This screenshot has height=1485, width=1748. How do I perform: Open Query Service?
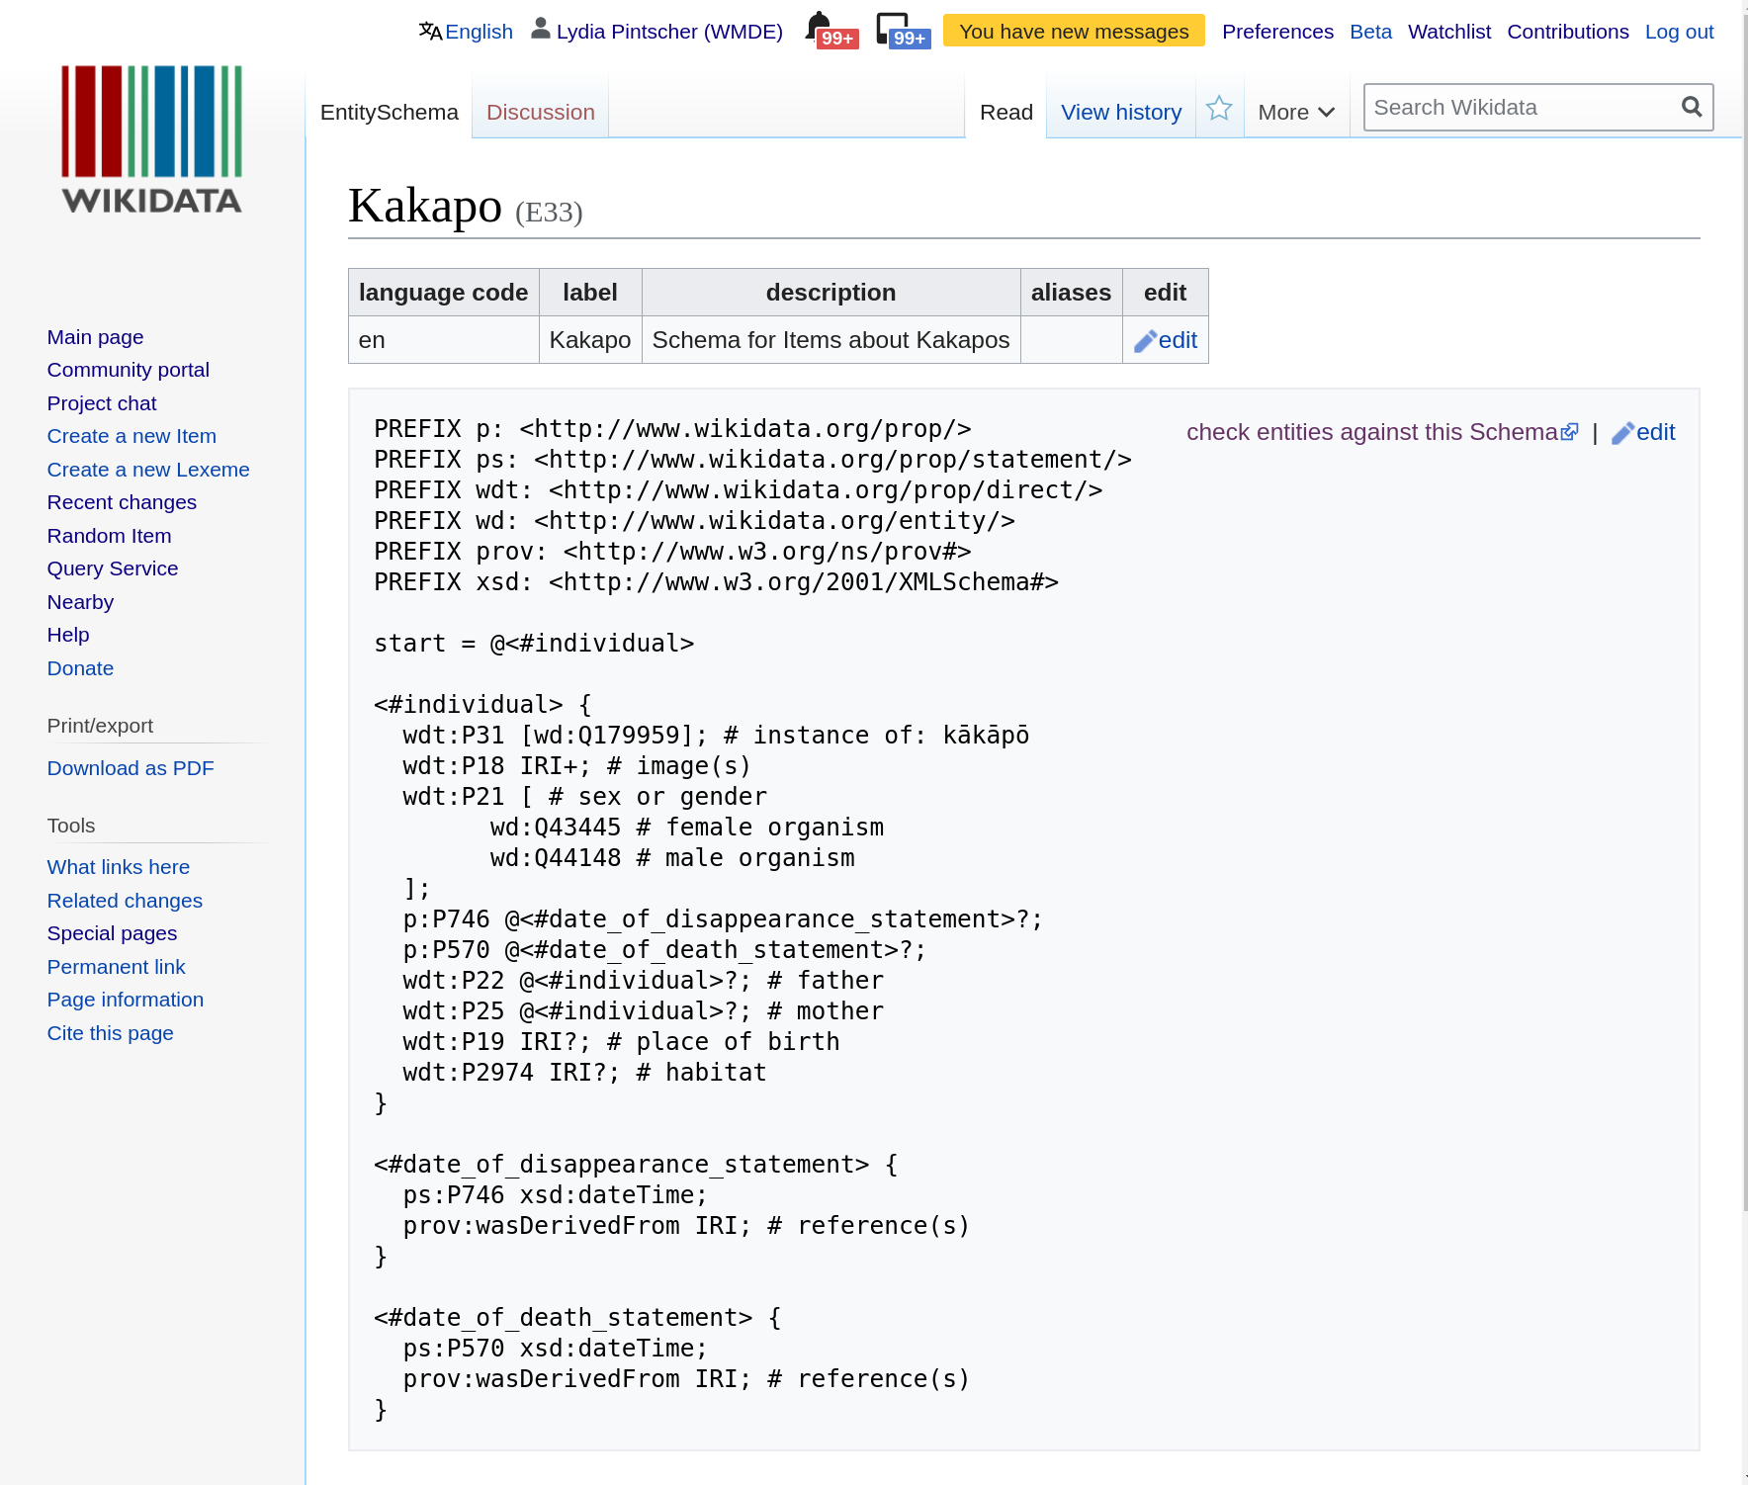[x=113, y=568]
